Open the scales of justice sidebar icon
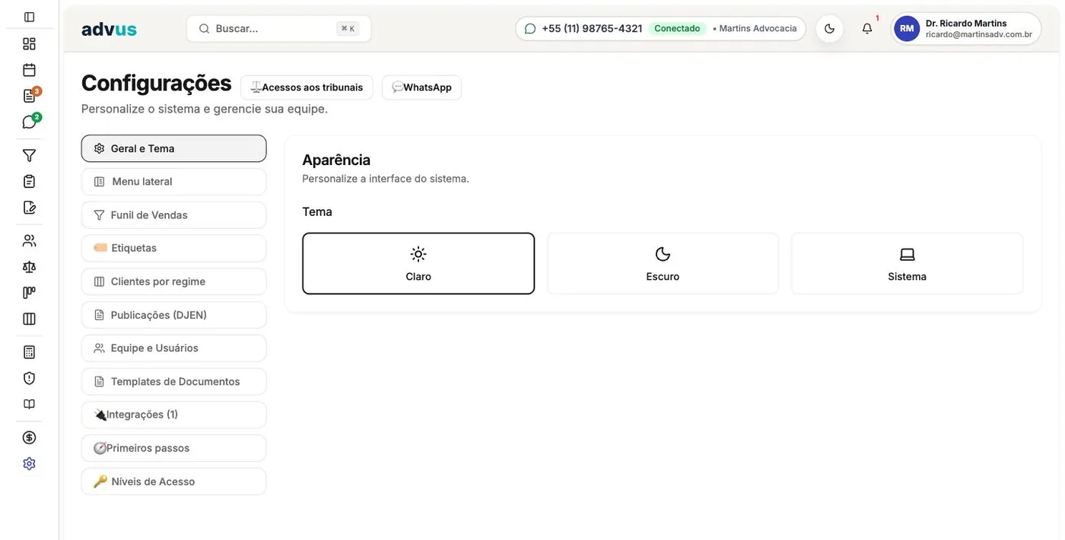The width and height of the screenshot is (1065, 540). point(29,267)
